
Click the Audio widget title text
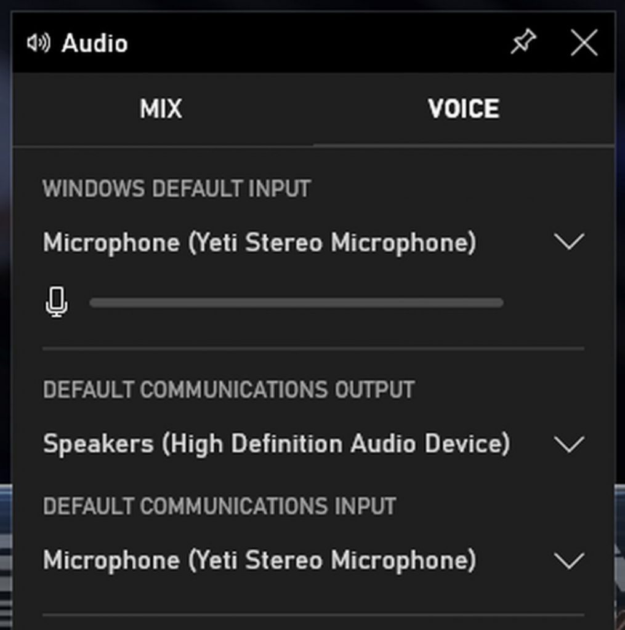click(x=95, y=44)
